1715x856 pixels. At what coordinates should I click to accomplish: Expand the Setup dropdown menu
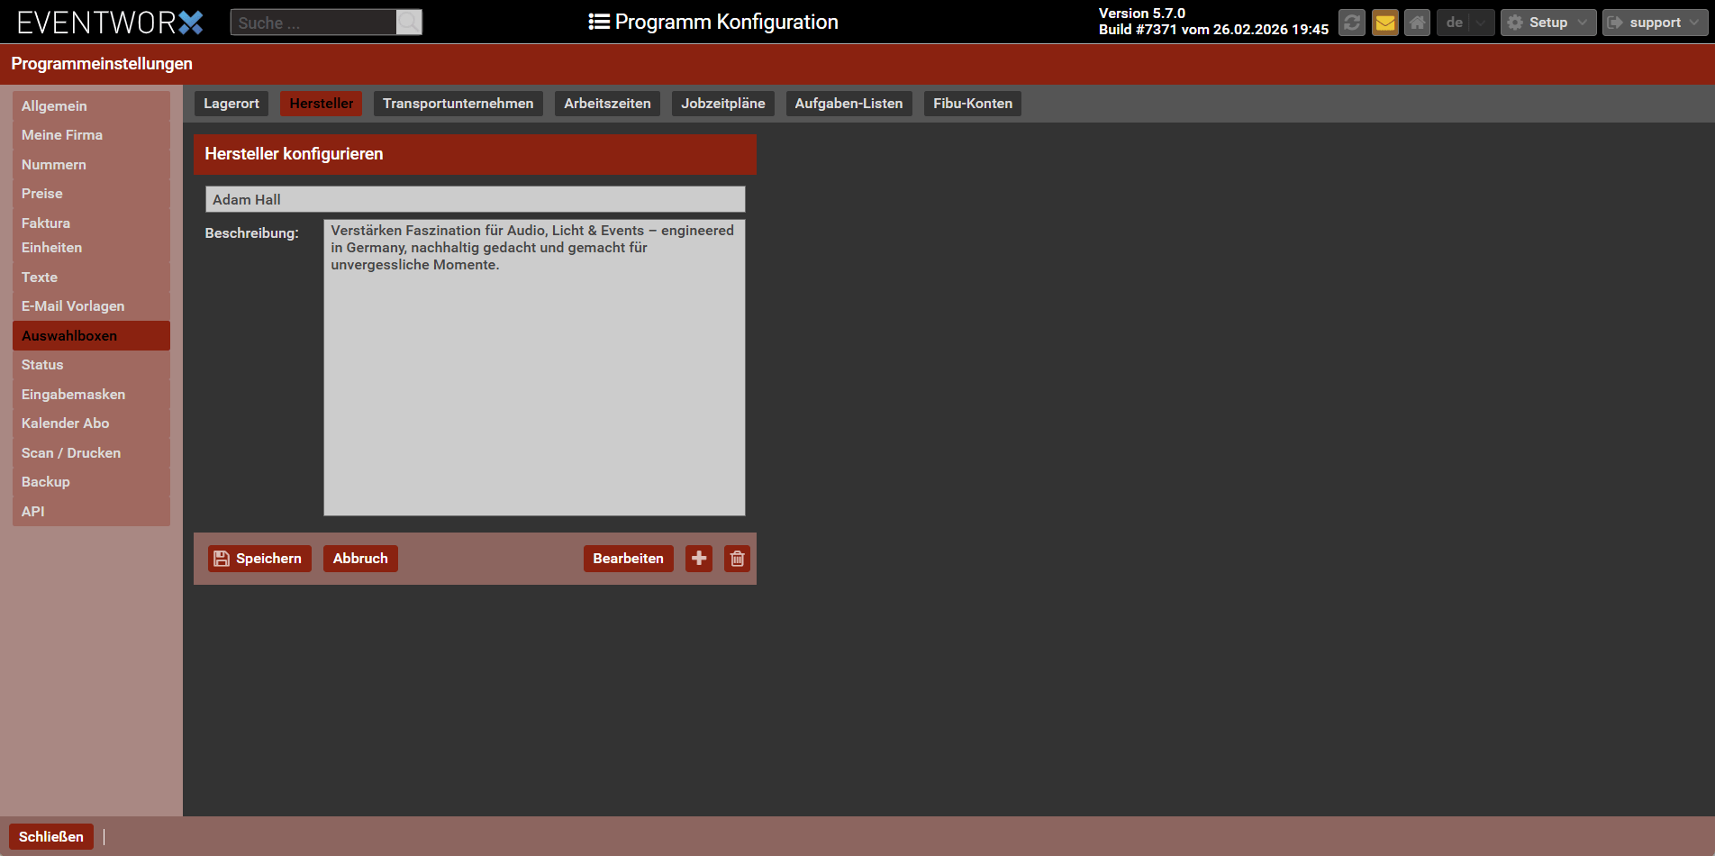[x=1547, y=23]
